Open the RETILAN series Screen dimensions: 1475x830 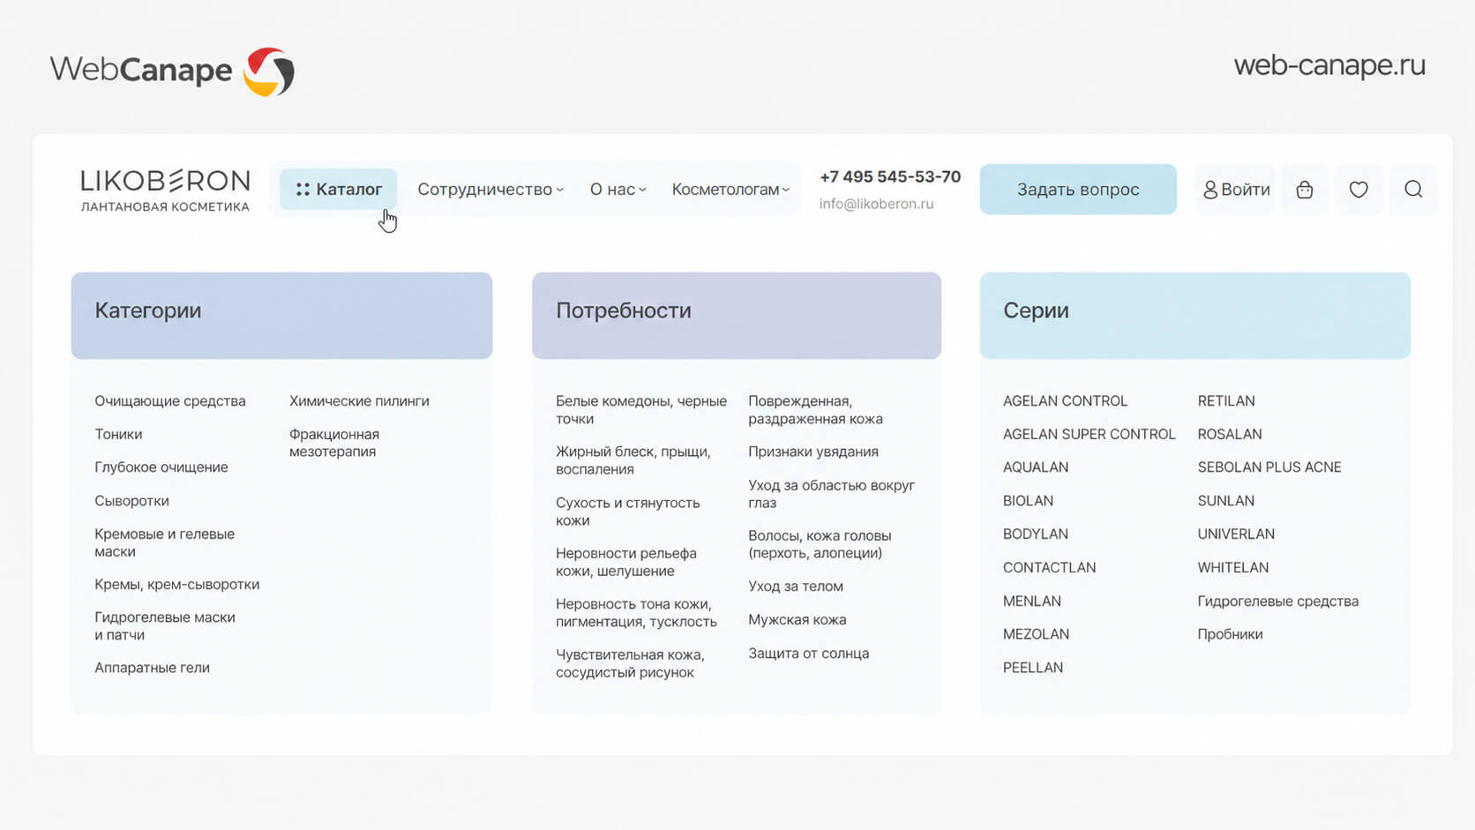[1226, 400]
